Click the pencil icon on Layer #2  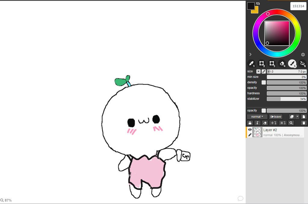click(250, 135)
